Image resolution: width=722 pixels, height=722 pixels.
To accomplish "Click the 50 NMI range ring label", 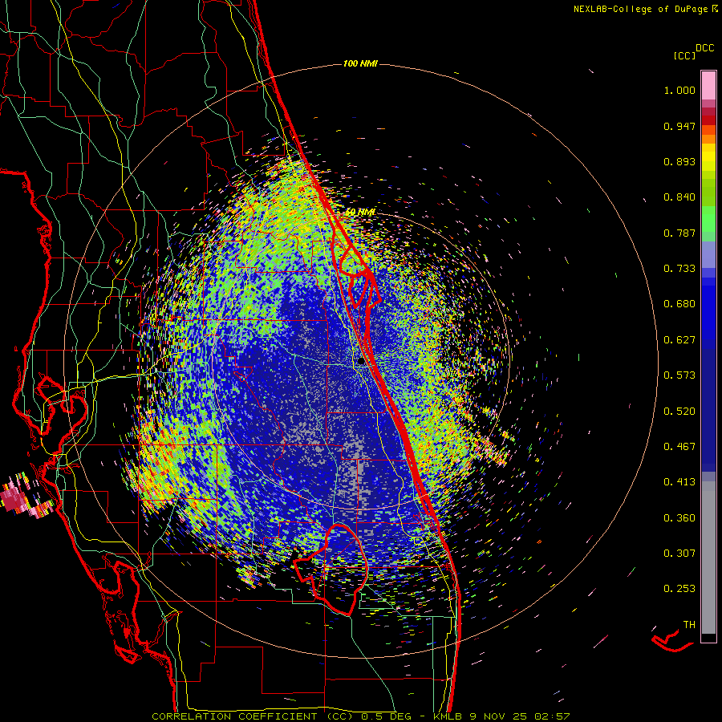I will pos(360,212).
